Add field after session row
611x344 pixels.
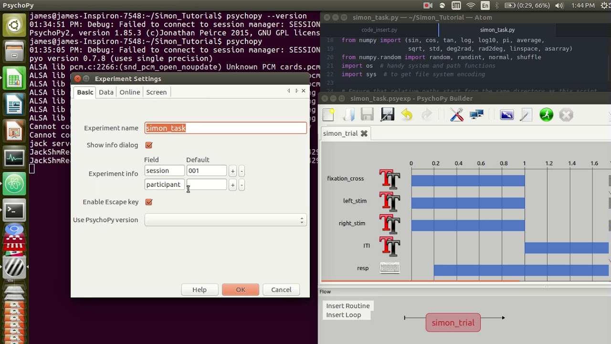click(x=232, y=171)
